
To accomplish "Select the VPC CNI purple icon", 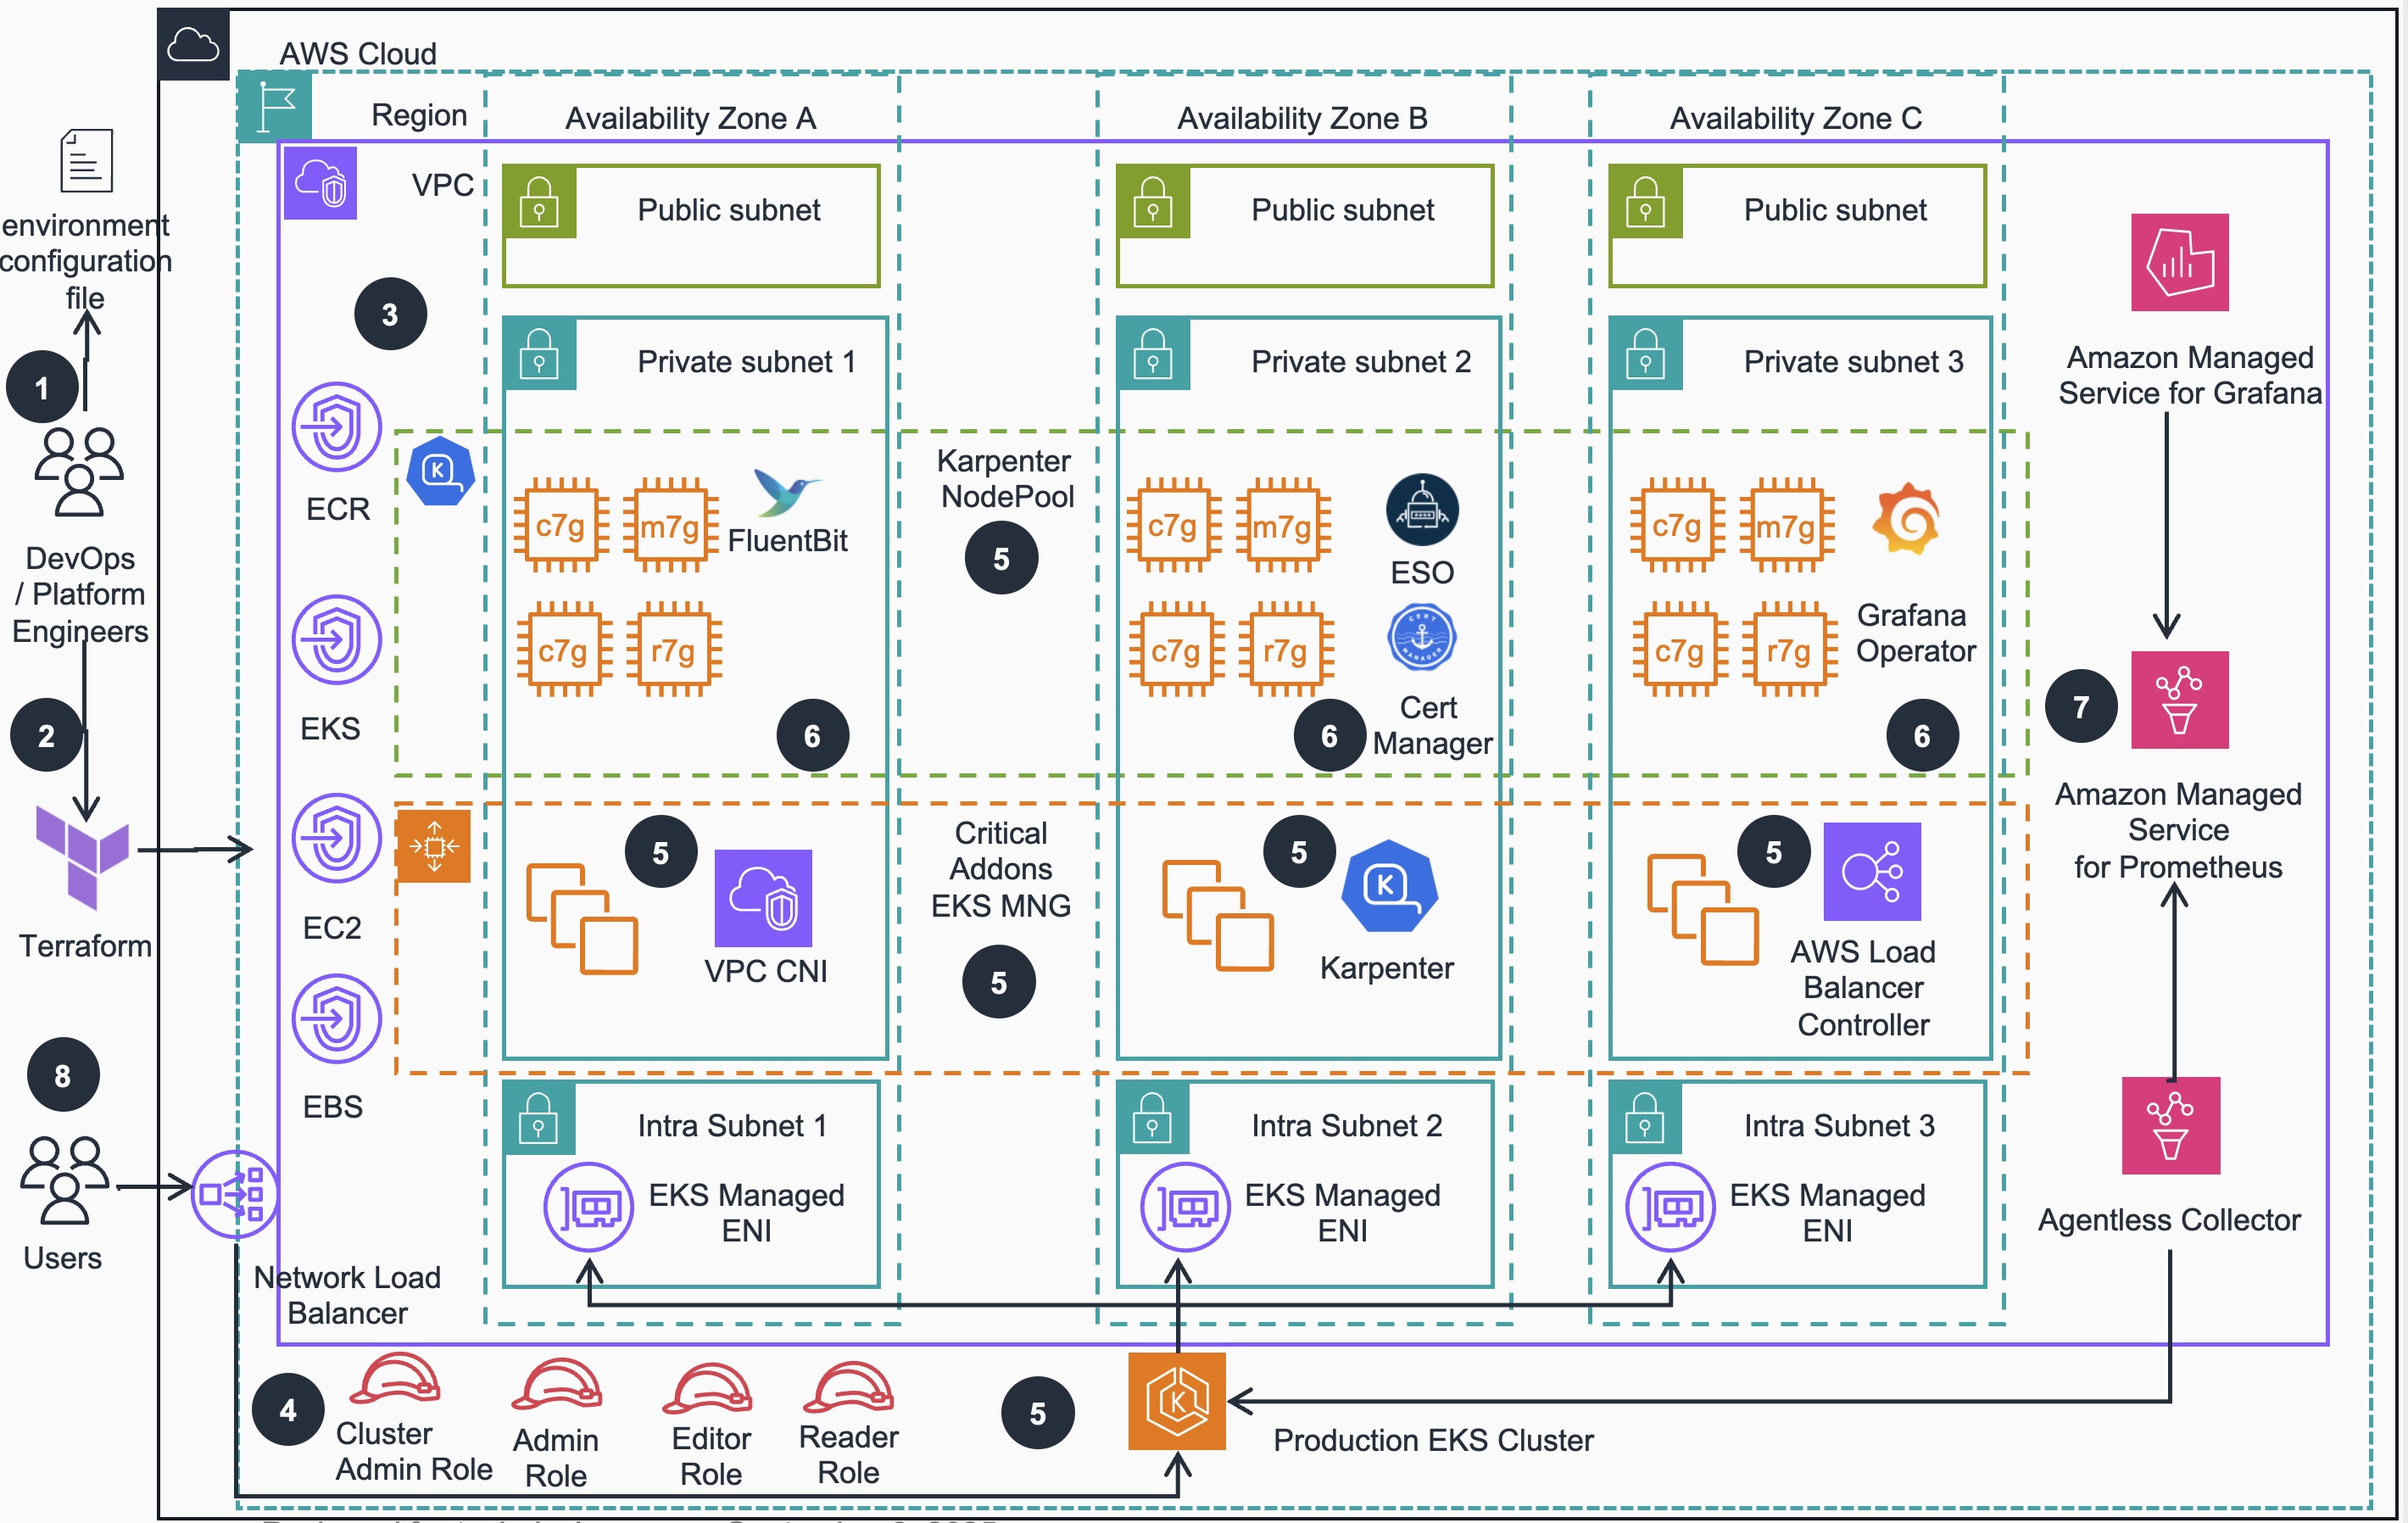I will (x=763, y=898).
